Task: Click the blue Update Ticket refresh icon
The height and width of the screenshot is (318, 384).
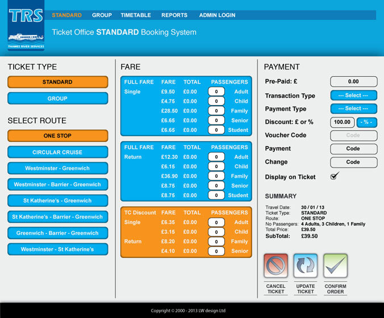Action: pos(306,266)
